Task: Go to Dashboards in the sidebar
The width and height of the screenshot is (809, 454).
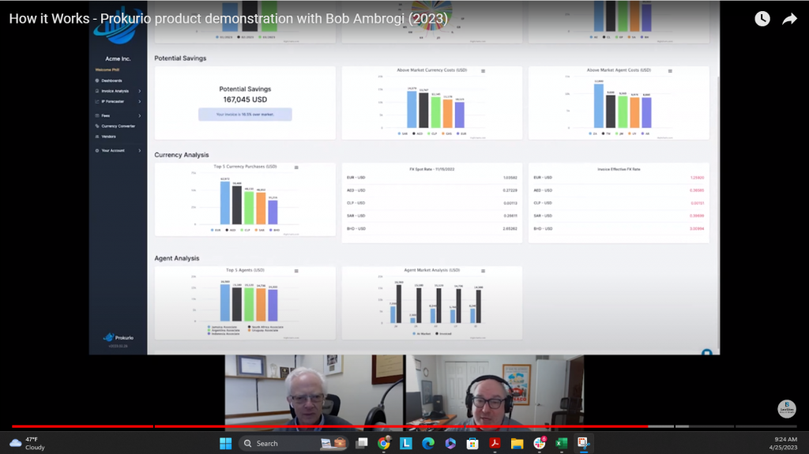Action: coord(109,81)
